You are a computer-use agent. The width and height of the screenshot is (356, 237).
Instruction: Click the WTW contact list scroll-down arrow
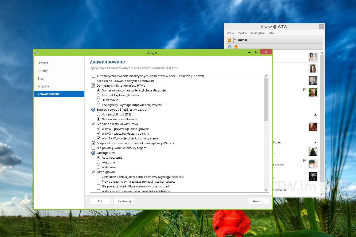point(322,194)
